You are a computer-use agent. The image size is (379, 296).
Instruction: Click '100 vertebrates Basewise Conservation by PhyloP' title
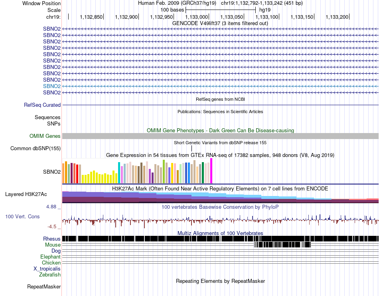[220, 207]
